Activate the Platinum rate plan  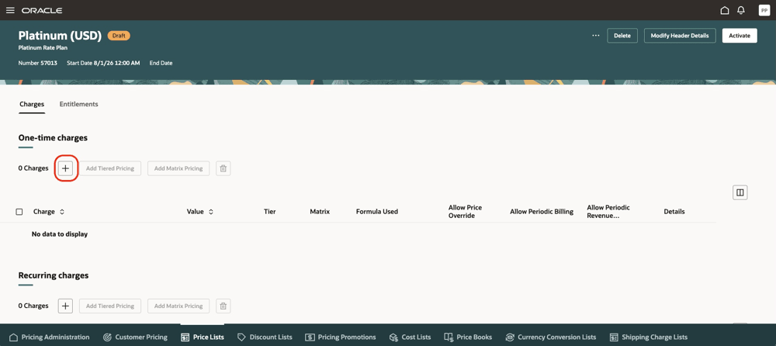click(740, 36)
